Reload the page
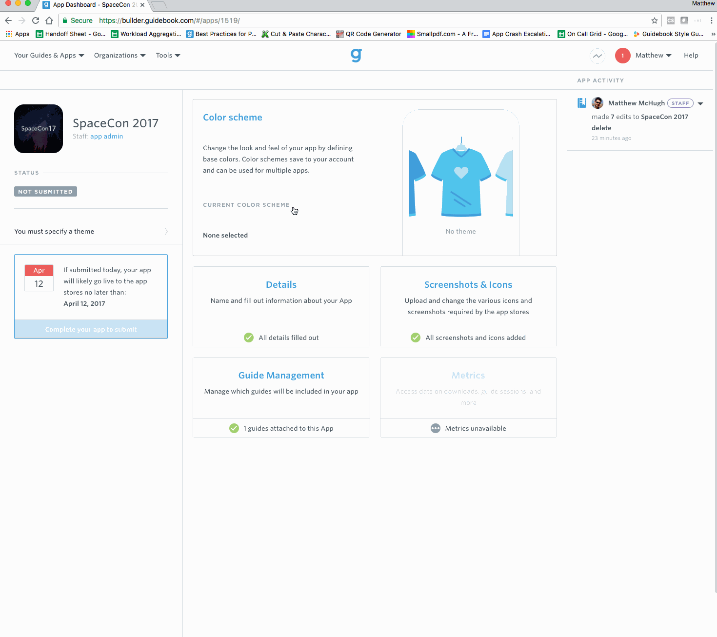Image resolution: width=717 pixels, height=637 pixels. (x=36, y=20)
